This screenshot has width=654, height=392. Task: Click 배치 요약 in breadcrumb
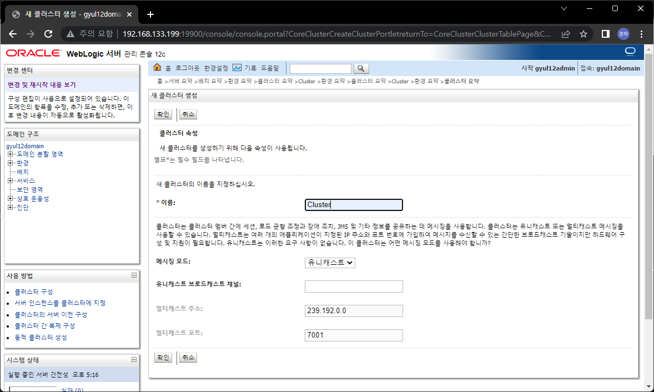point(210,81)
